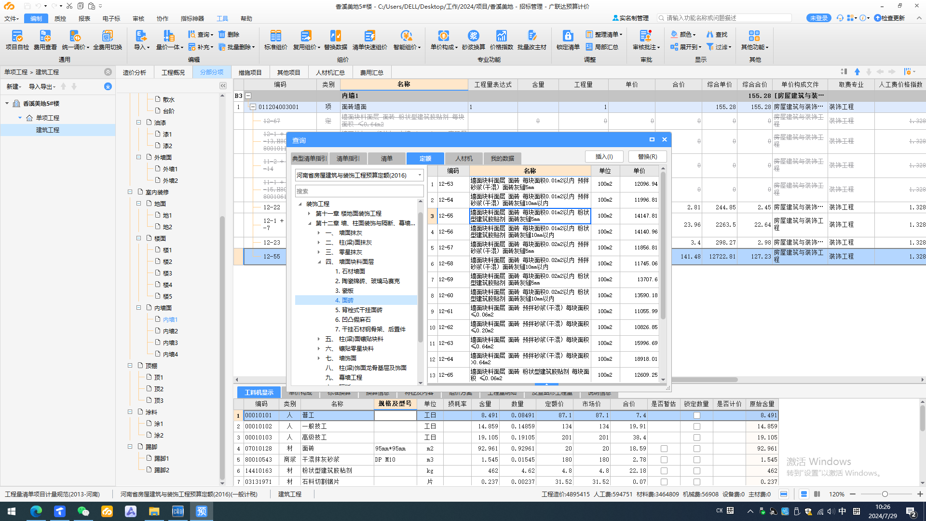Open the 智能组价 tool
This screenshot has height=521, width=926.
pyautogui.click(x=407, y=40)
